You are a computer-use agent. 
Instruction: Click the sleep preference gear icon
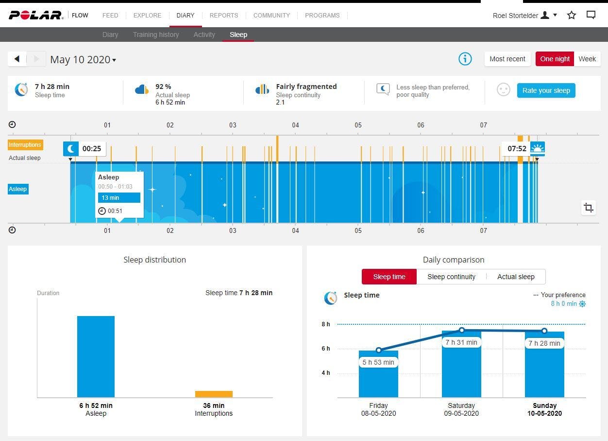[582, 304]
